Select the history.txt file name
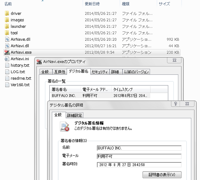200x180 pixels. click(20, 65)
